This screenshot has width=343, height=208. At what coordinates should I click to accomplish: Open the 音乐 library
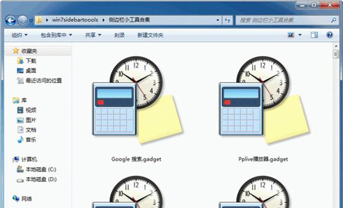click(31, 140)
